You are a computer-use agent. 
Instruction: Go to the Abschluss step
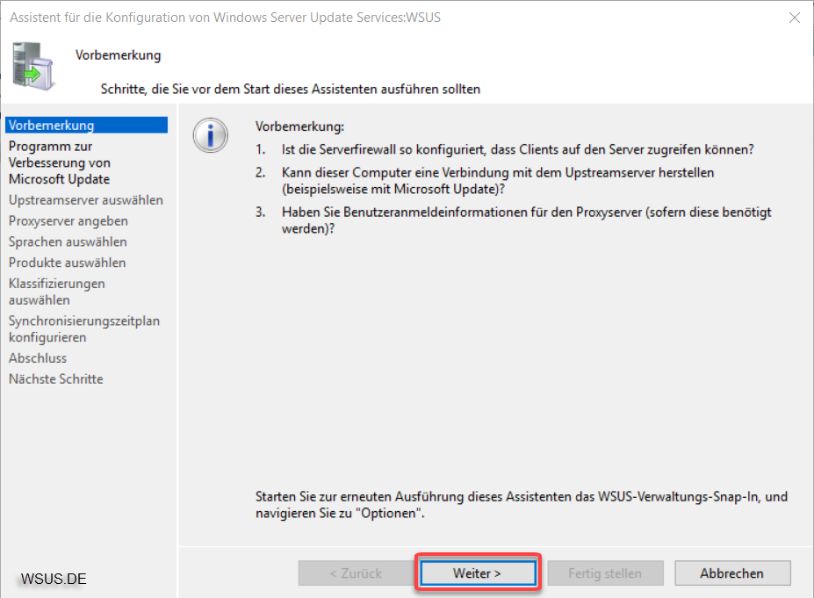(x=38, y=357)
